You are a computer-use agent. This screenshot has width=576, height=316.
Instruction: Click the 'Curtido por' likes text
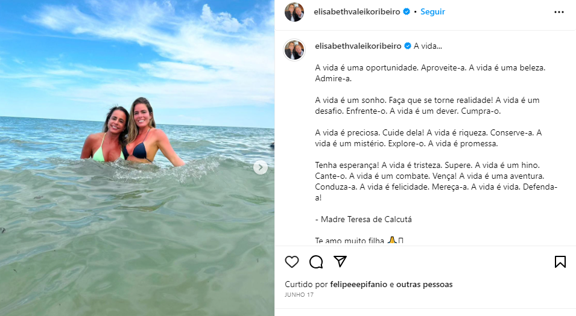coord(306,284)
